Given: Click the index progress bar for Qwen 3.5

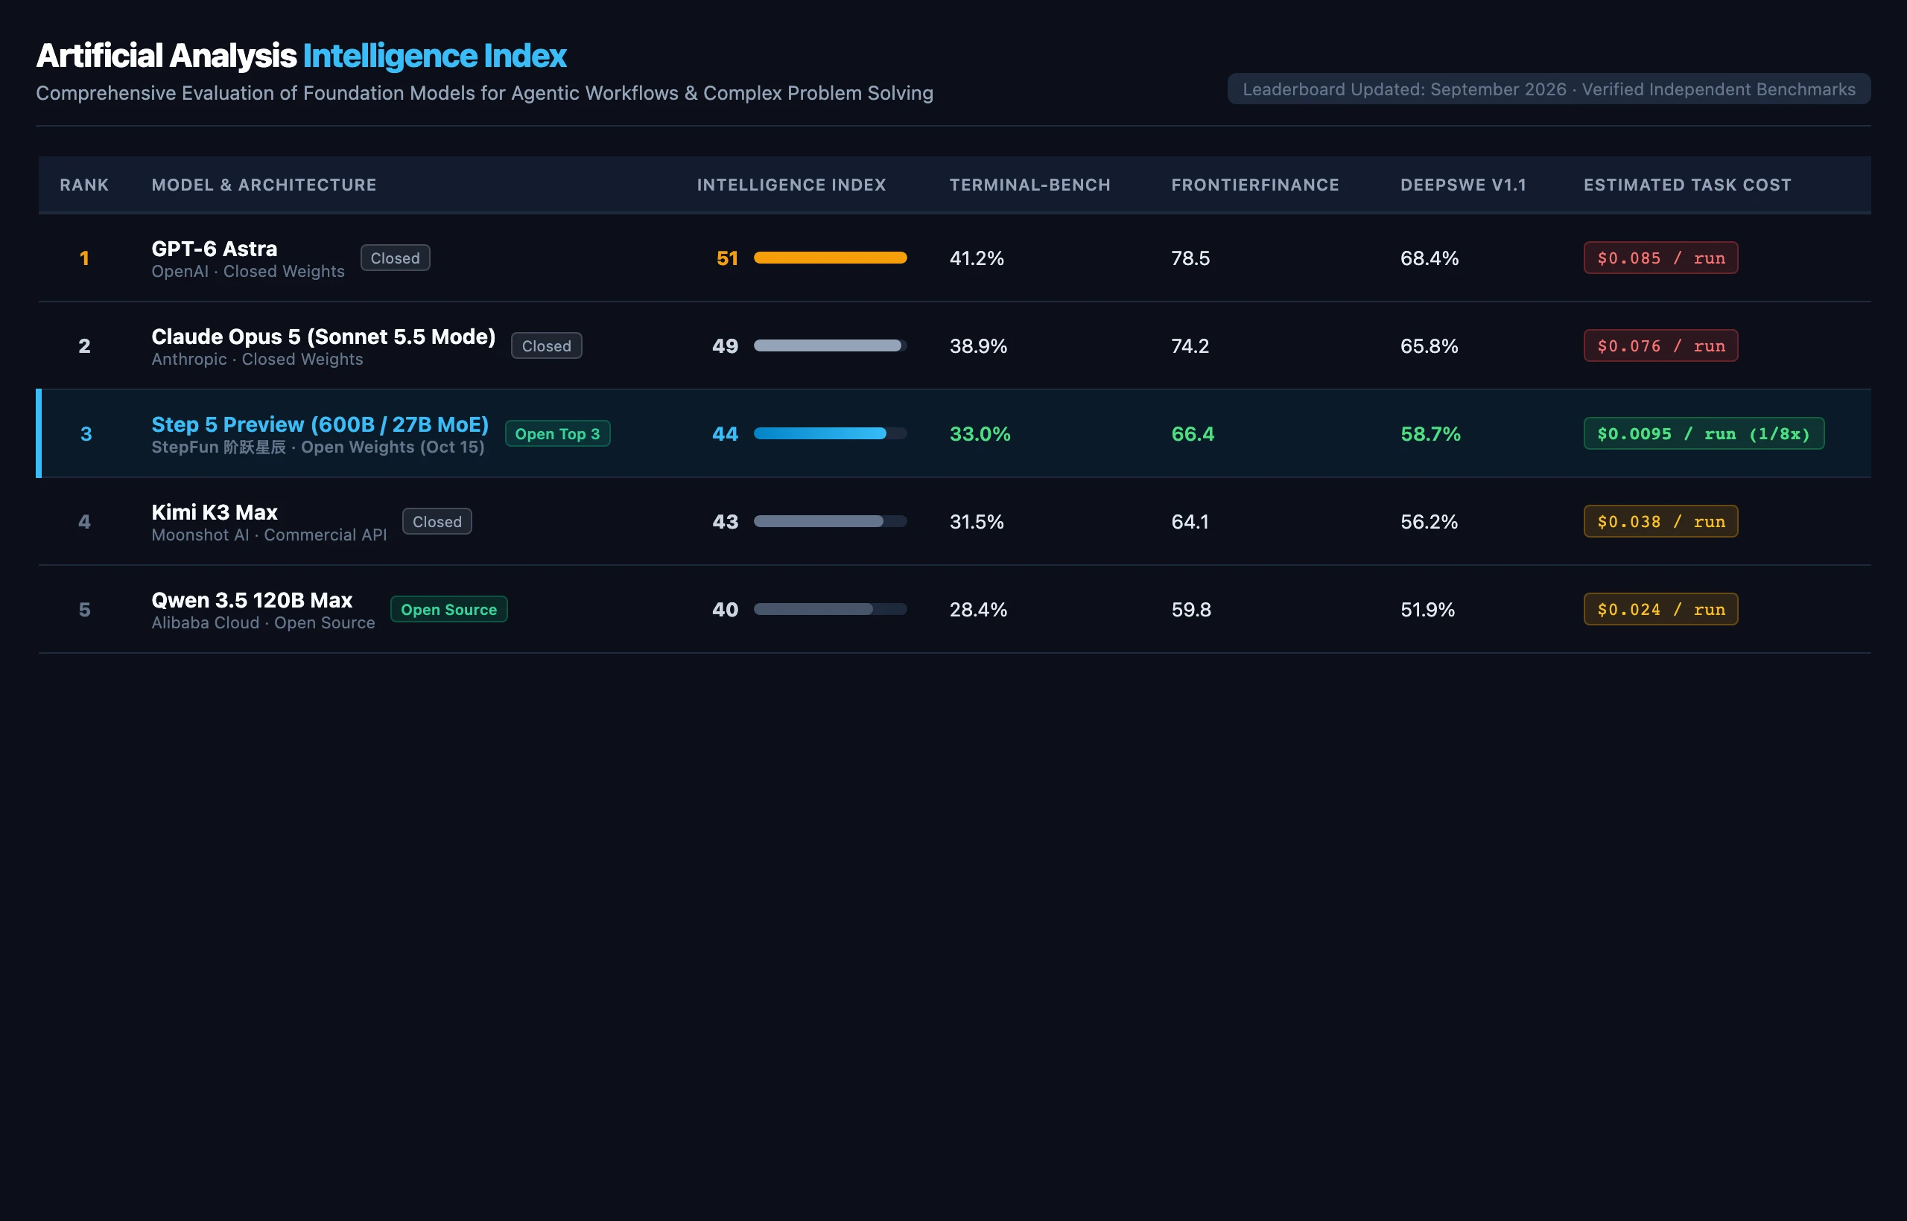Looking at the screenshot, I should pos(830,610).
